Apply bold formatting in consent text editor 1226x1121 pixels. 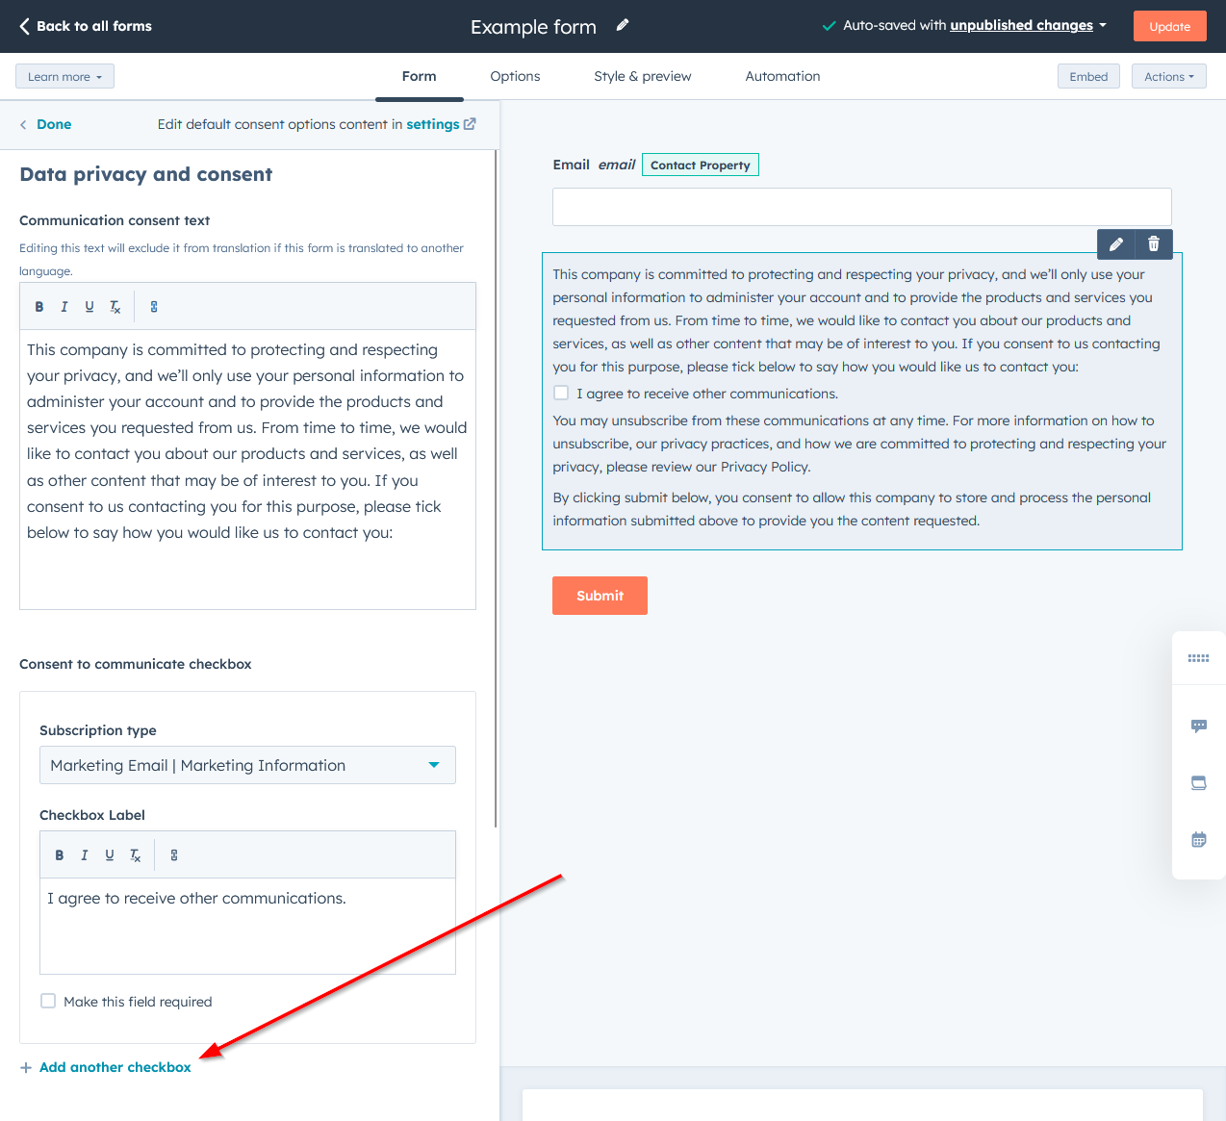pos(38,306)
